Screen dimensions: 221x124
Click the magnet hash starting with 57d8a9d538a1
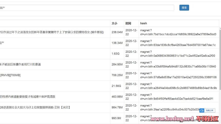178,75
